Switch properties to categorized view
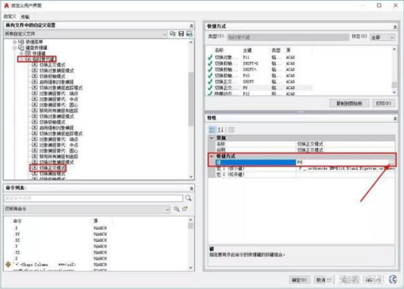This screenshot has width=404, height=289. pos(213,130)
